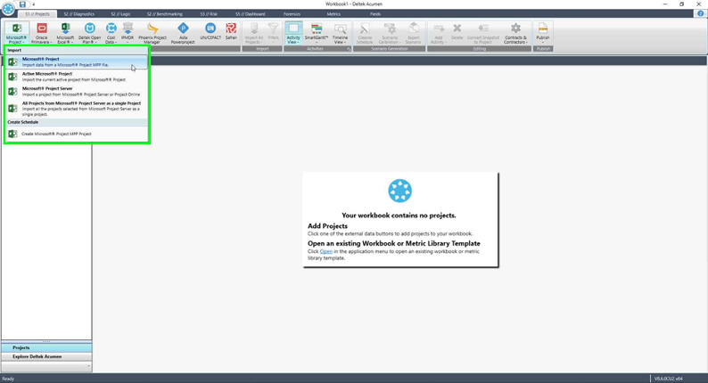
Task: Switch to the S1 // Projects tab
Action: coord(37,14)
